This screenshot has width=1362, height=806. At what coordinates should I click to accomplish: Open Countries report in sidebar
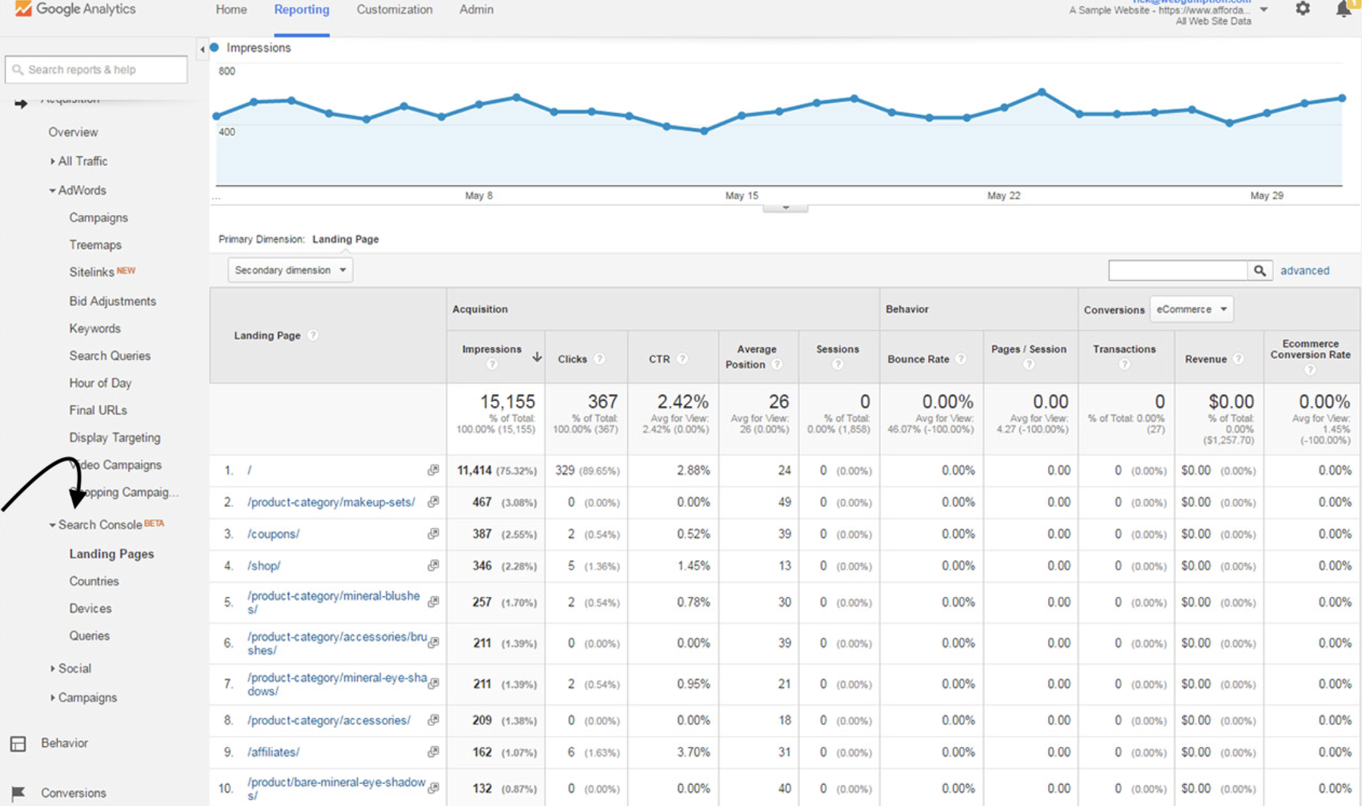(x=94, y=581)
